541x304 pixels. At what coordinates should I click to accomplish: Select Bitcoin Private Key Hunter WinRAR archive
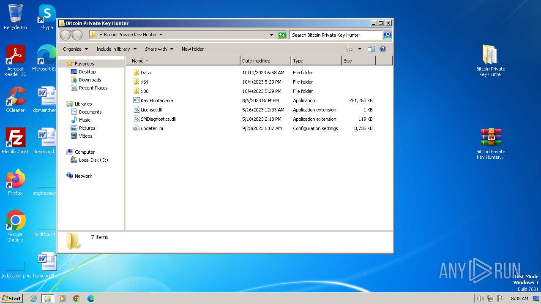pos(491,144)
